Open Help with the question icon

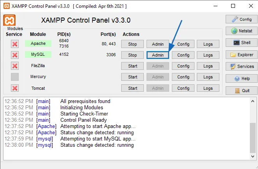tap(241, 78)
